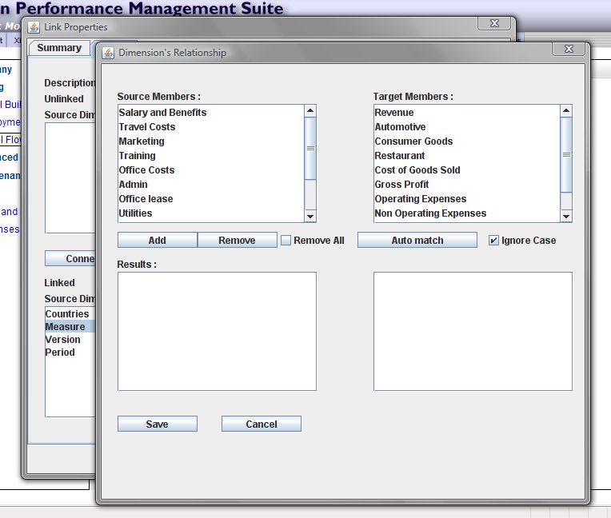Switch to the Summary tab
The image size is (611, 518).
(59, 48)
